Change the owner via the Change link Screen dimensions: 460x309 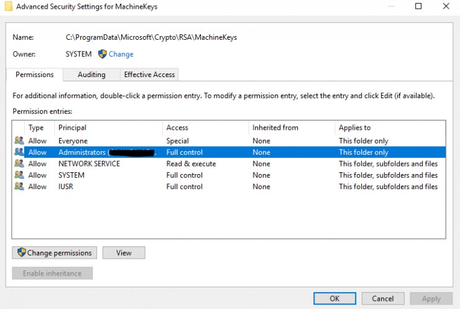[x=121, y=54]
